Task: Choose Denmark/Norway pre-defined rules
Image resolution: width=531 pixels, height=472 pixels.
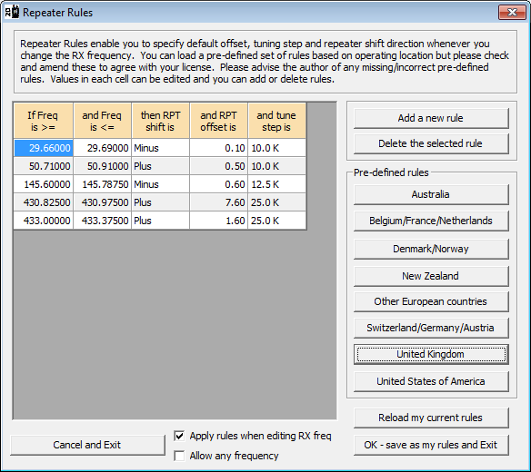Action: [431, 249]
